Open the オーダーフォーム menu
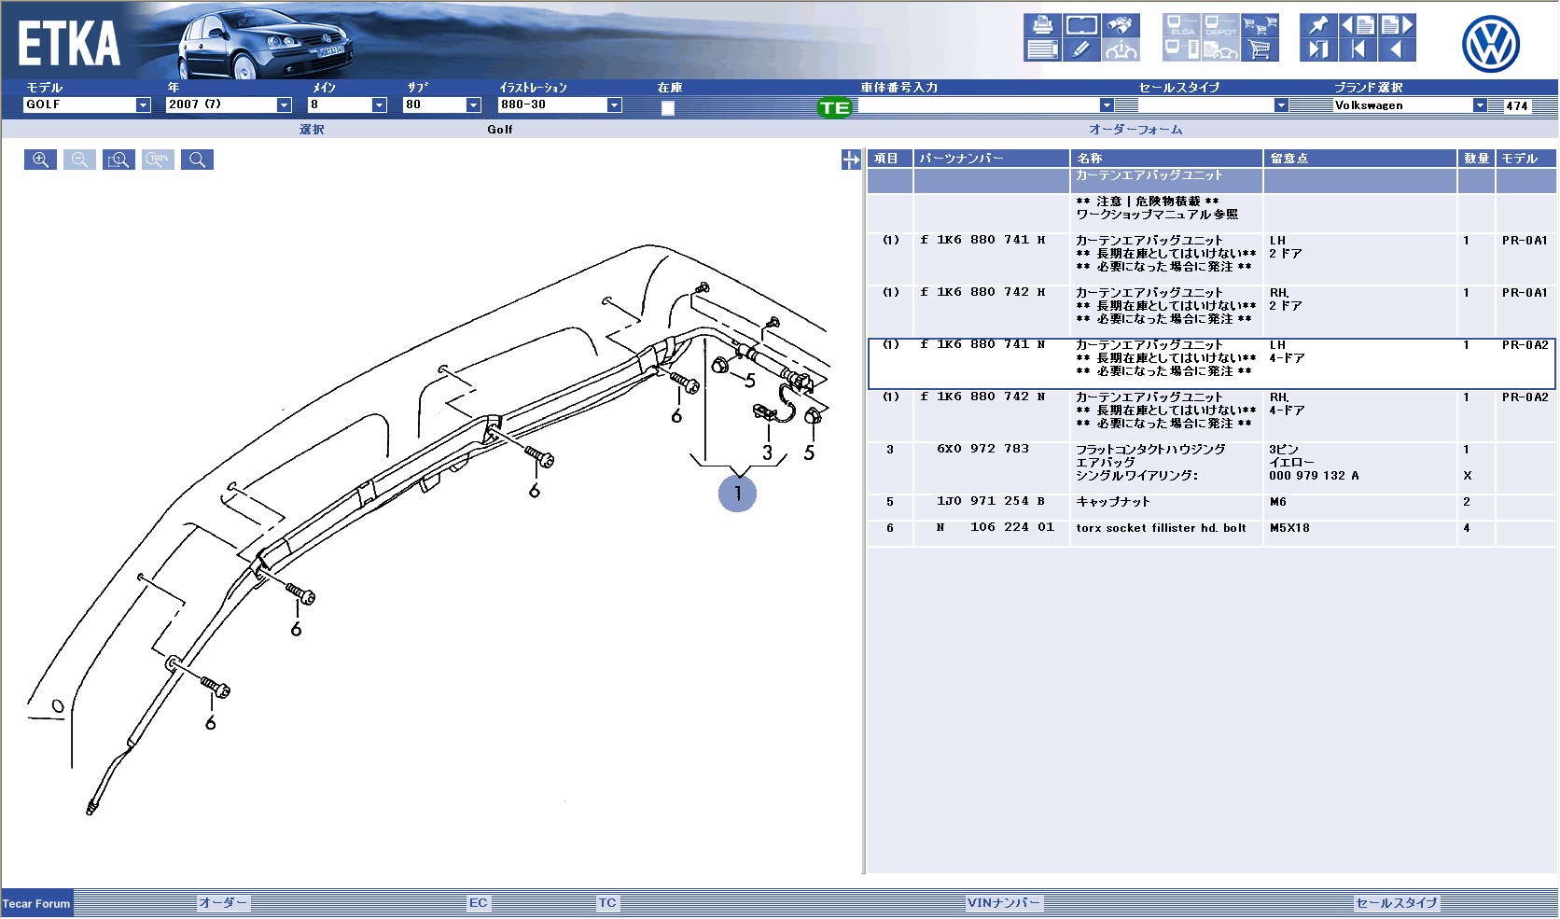 point(1135,130)
